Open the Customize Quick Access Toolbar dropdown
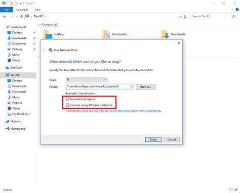The width and height of the screenshot is (240, 193). [21, 4]
